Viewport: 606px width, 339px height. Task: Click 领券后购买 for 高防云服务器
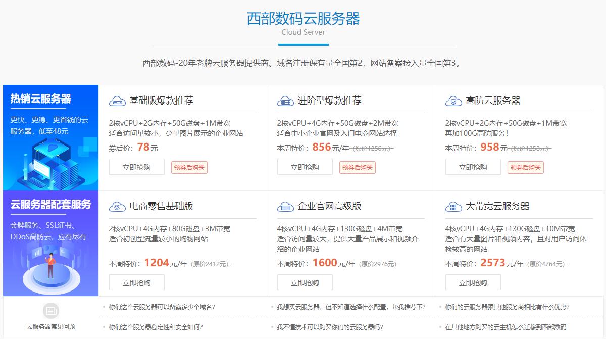coord(526,167)
